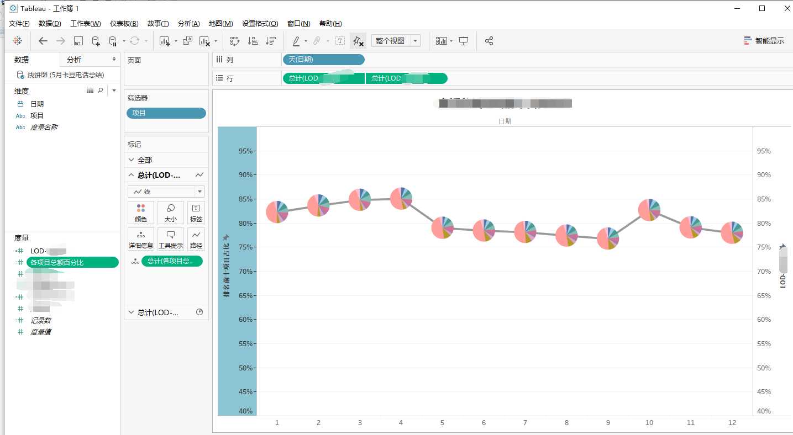Open 维度 panel dropdown arrow

click(x=114, y=90)
